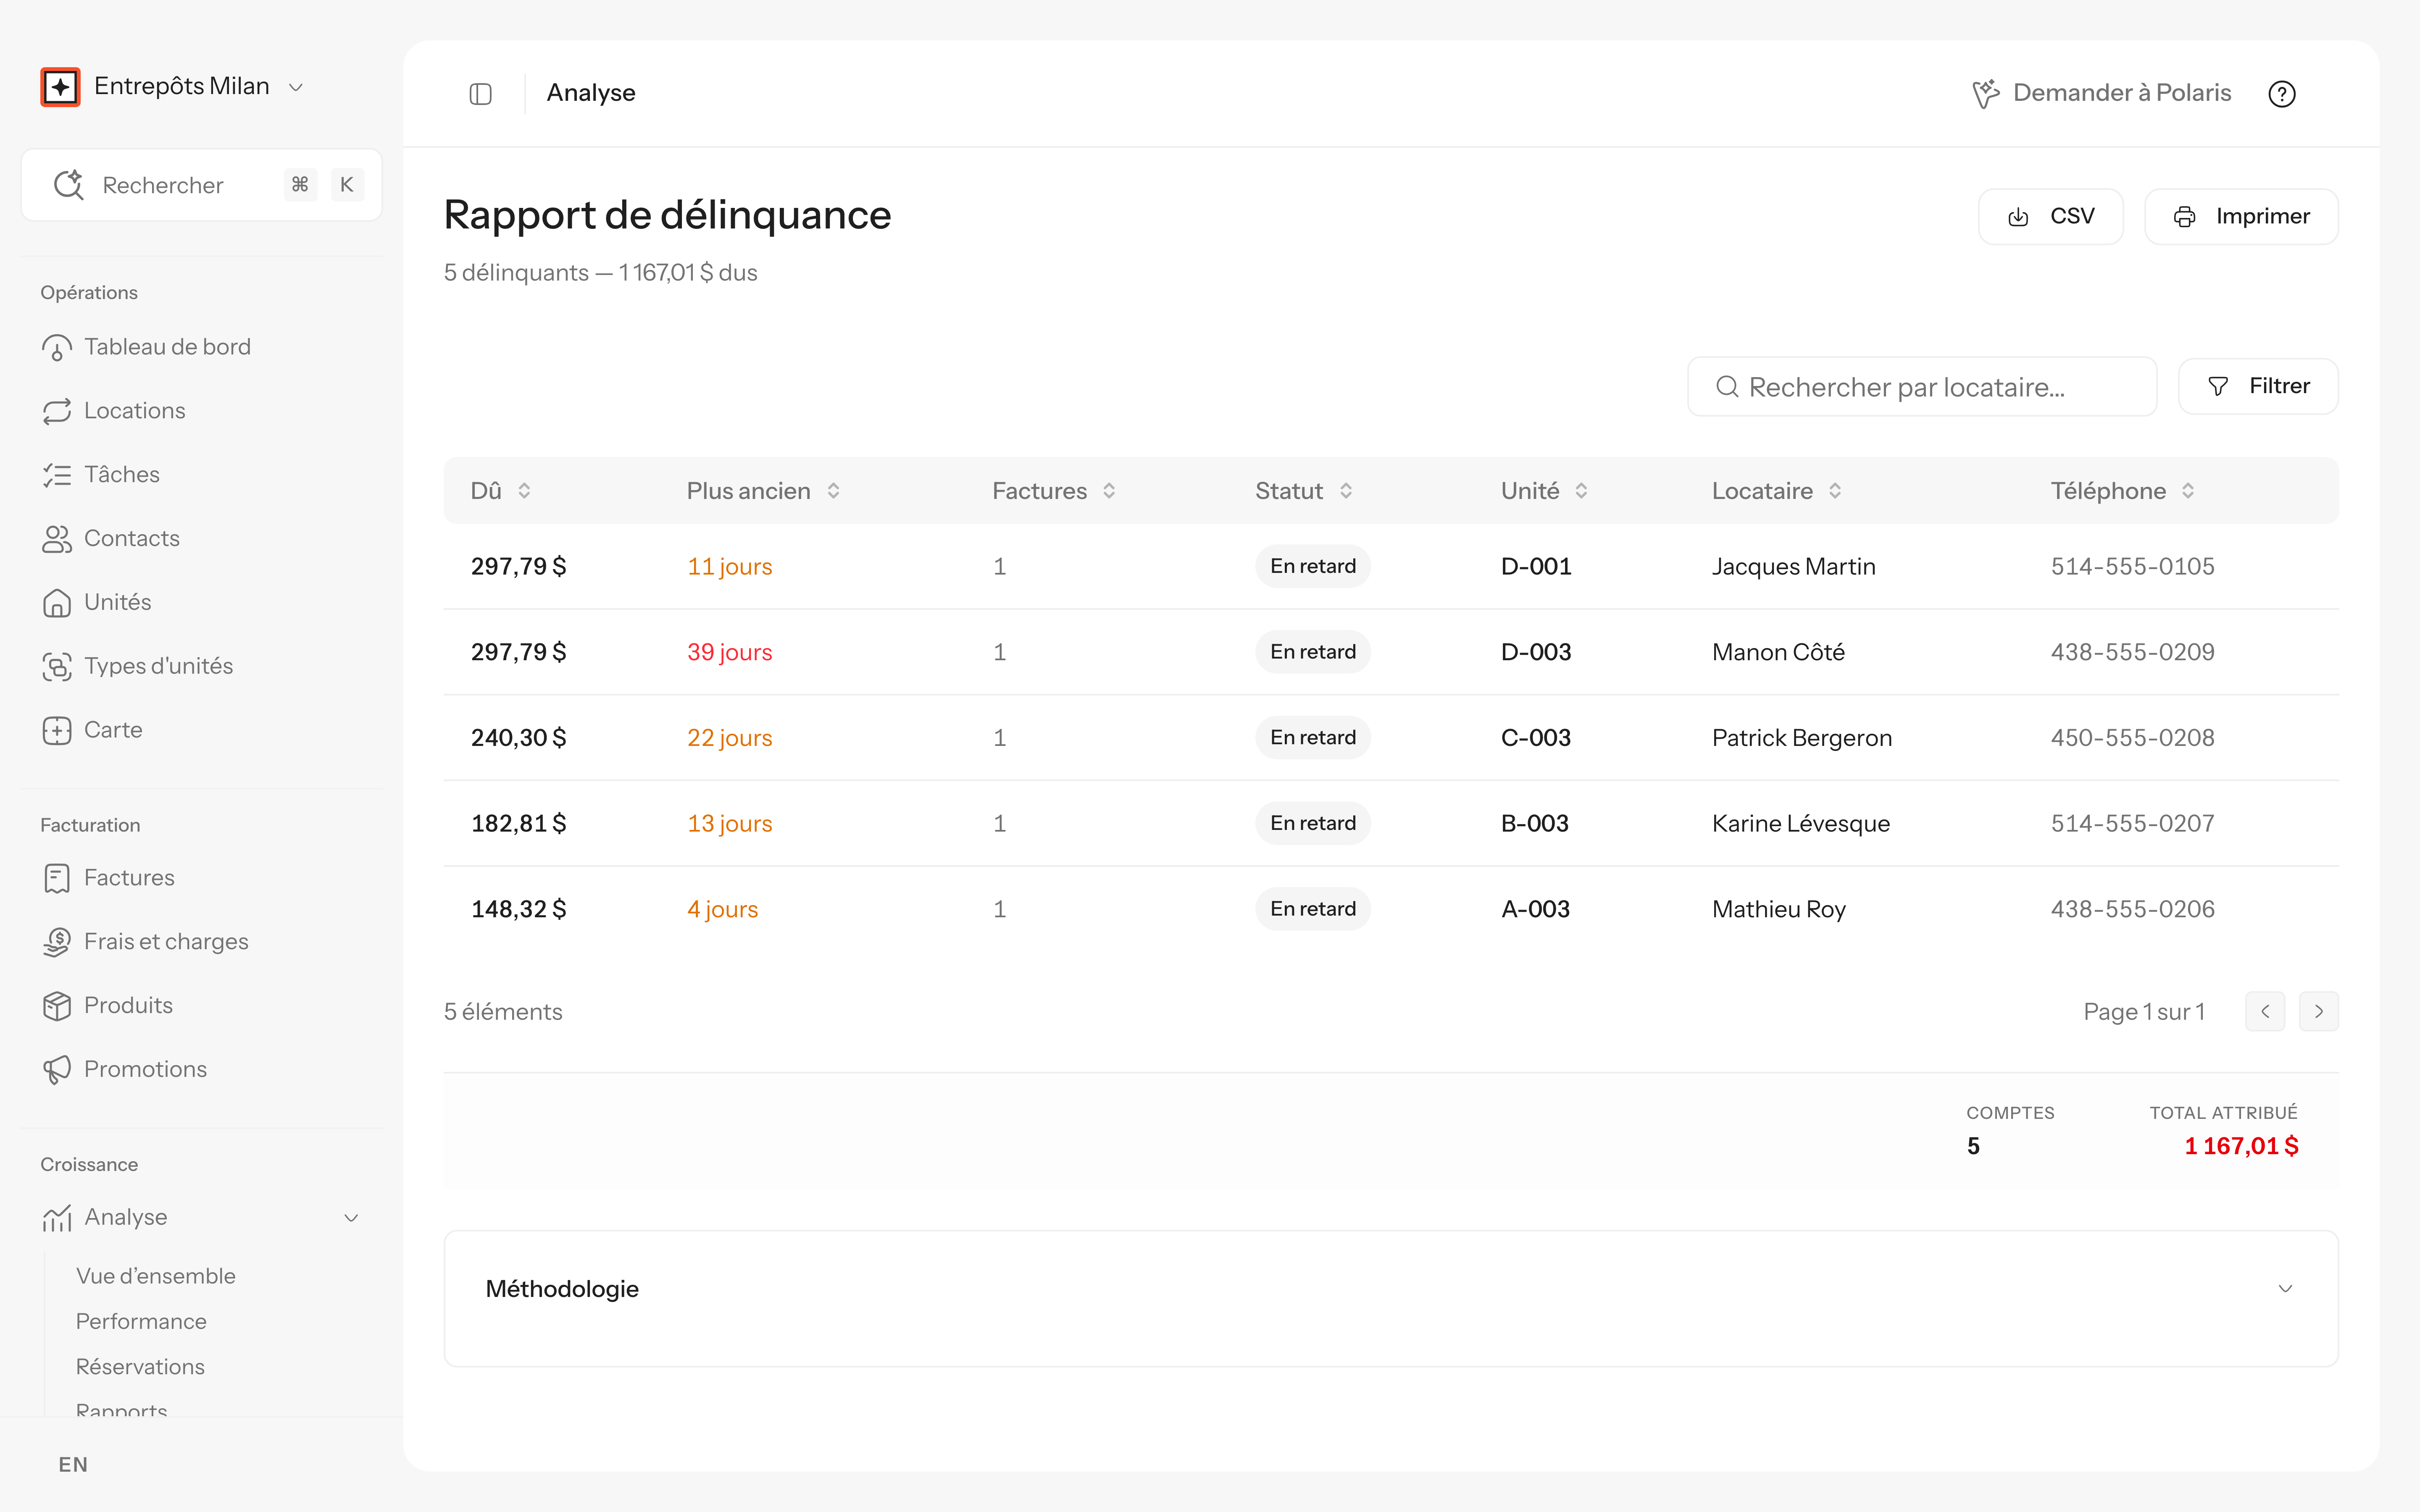Switch language with EN button
Viewport: 2420px width, 1512px height.
73,1465
